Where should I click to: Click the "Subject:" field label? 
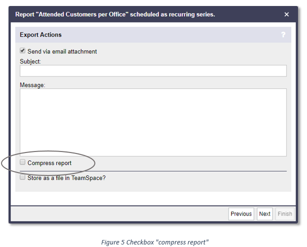(30, 61)
